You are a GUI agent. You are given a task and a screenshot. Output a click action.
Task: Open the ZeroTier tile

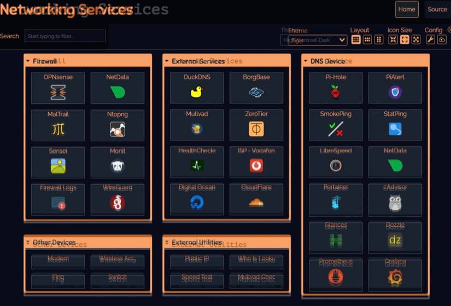256,125
